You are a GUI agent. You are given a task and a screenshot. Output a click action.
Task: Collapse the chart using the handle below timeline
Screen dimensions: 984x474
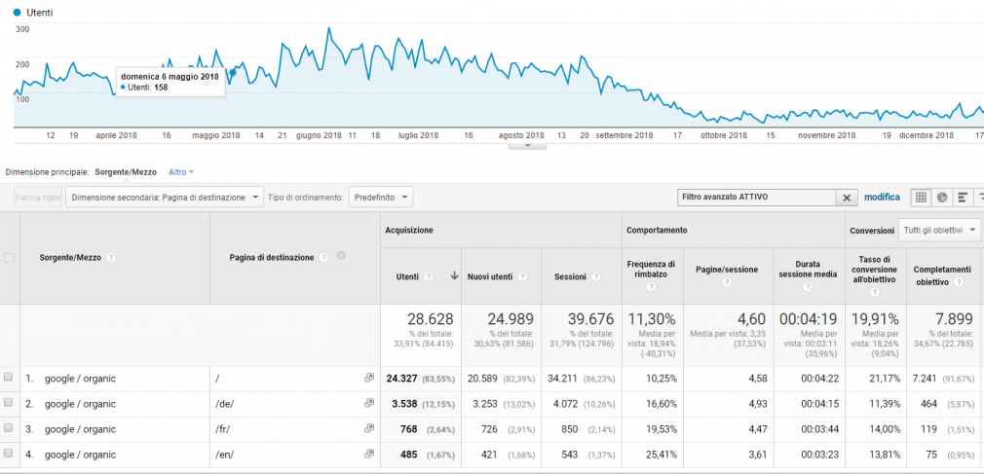pos(527,145)
